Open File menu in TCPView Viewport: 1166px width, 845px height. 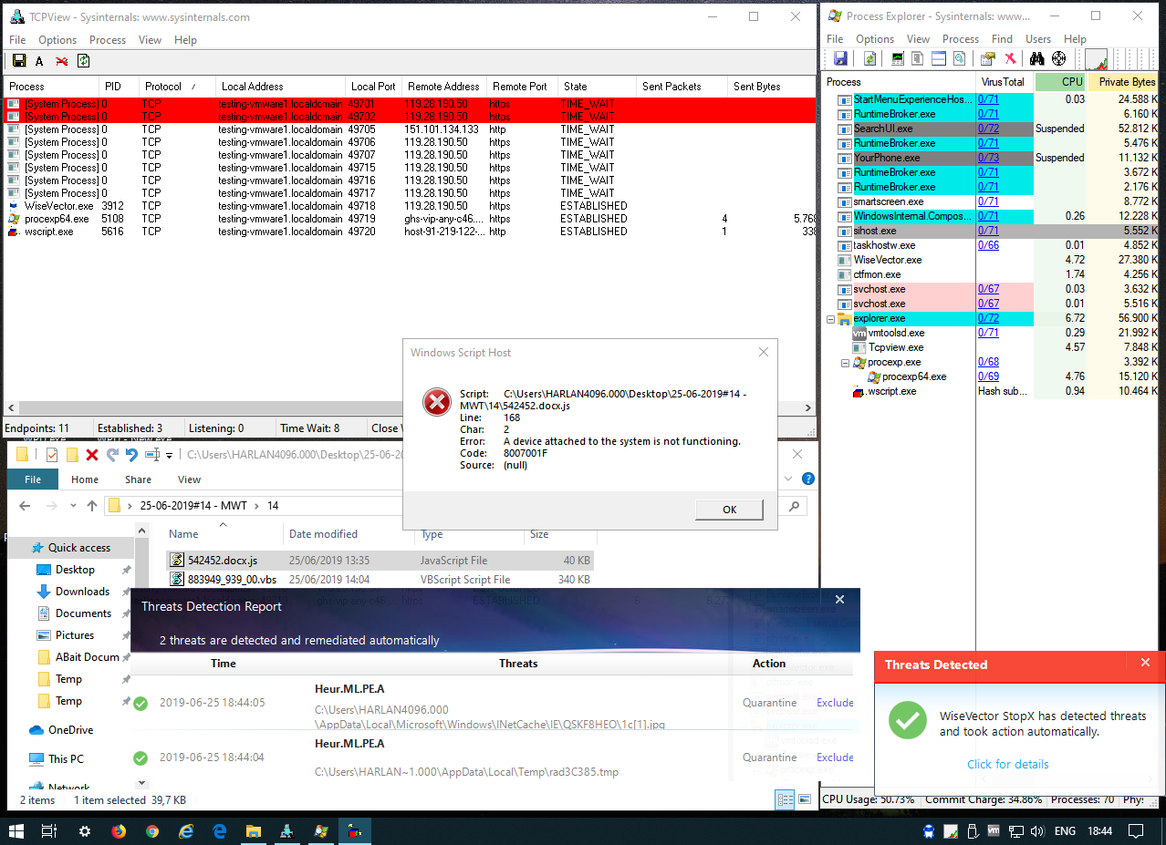(17, 40)
